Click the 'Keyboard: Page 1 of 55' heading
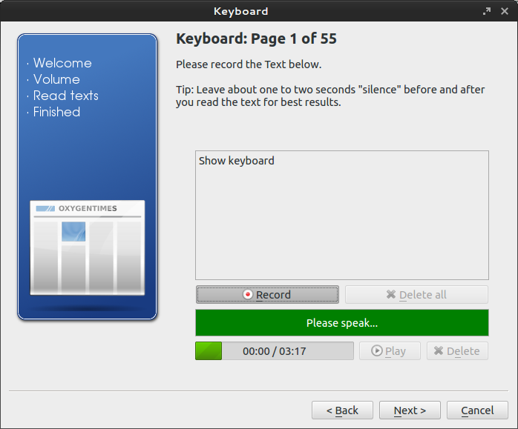518x429 pixels. [256, 39]
